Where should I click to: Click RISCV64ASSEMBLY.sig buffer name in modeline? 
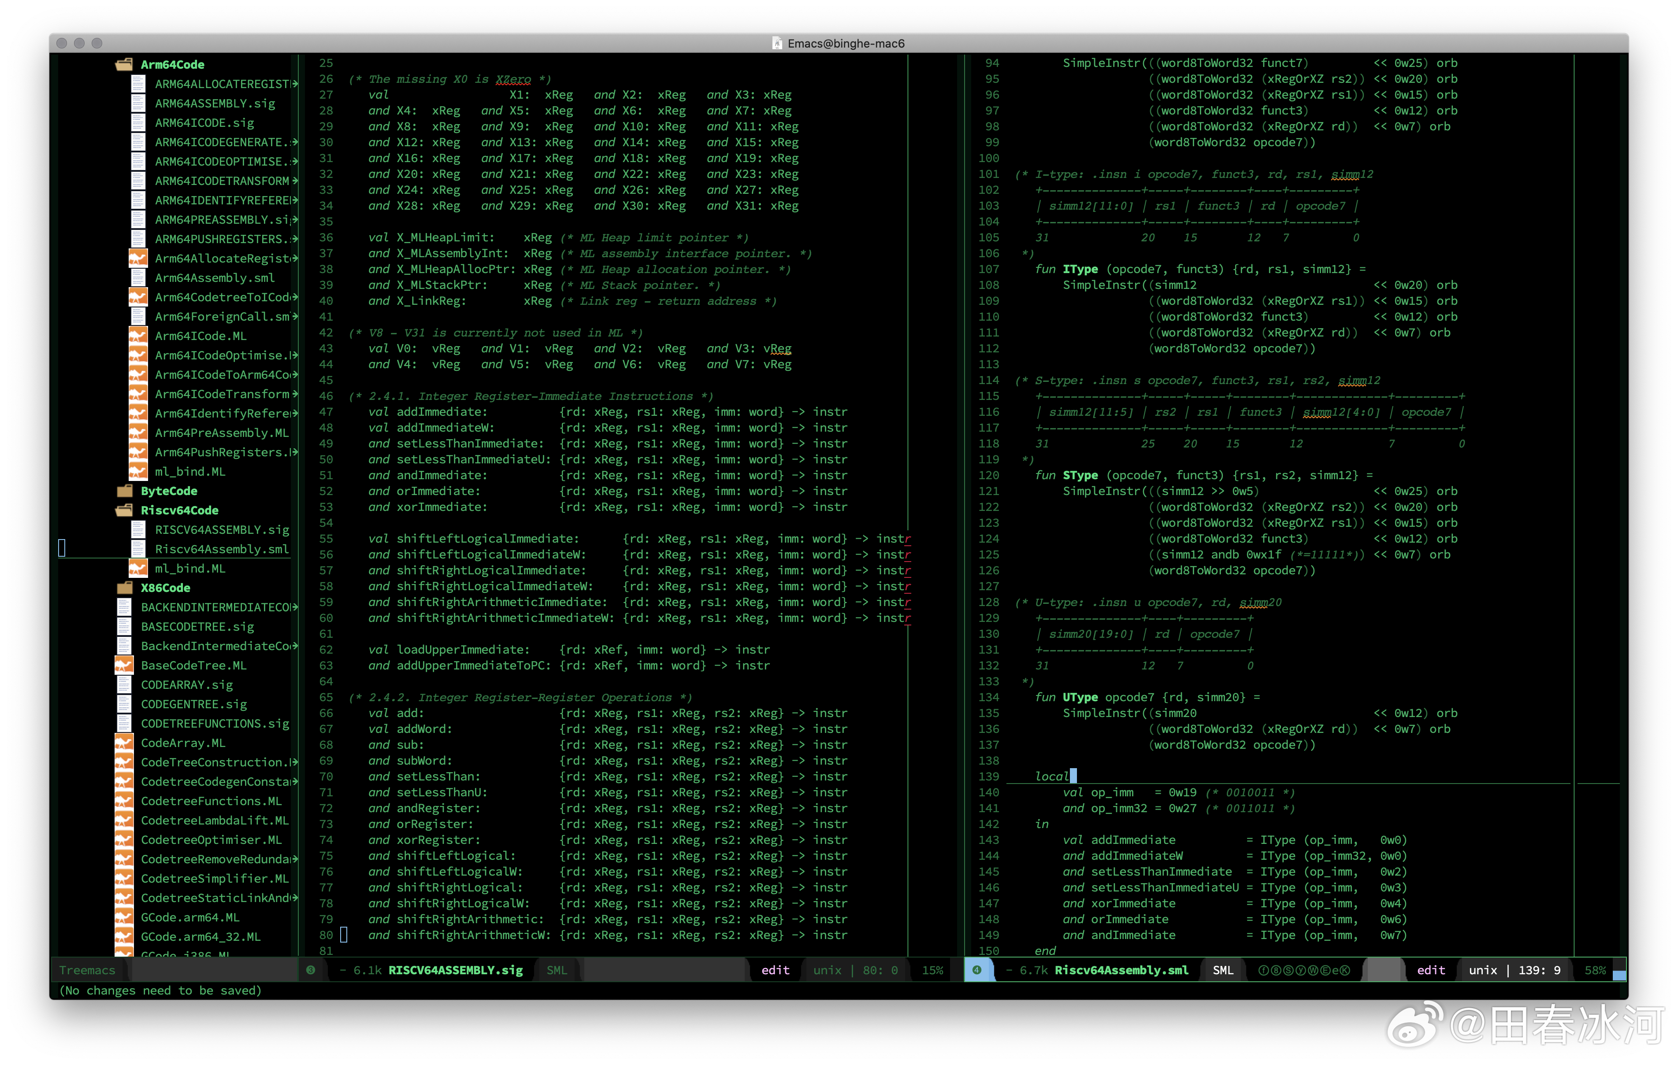pyautogui.click(x=455, y=970)
